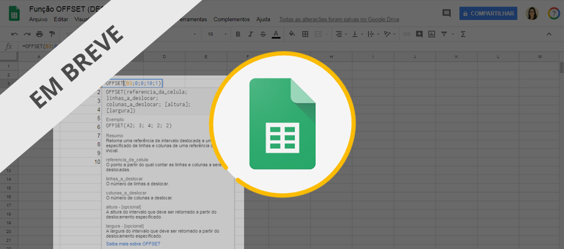Toggle bold formatting
Screen dimensions: 564x249
click(x=238, y=34)
